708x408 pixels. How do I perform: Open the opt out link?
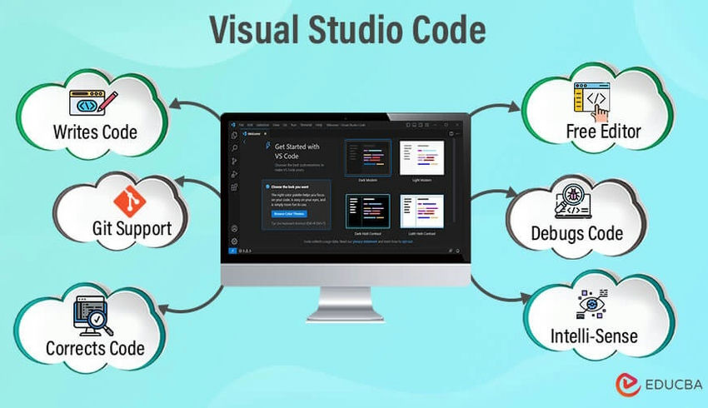point(407,242)
